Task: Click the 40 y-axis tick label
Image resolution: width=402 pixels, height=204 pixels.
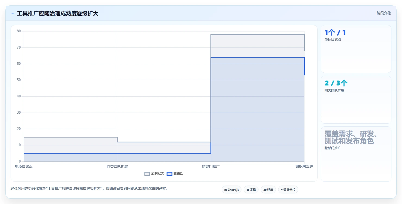Action: click(19, 96)
